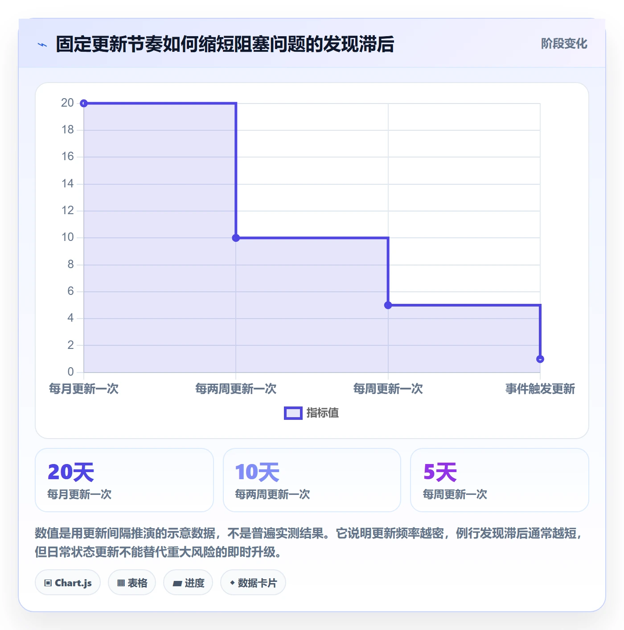Click the square icon in Chart.js chip
Viewport: 624px width, 630px height.
coord(48,583)
